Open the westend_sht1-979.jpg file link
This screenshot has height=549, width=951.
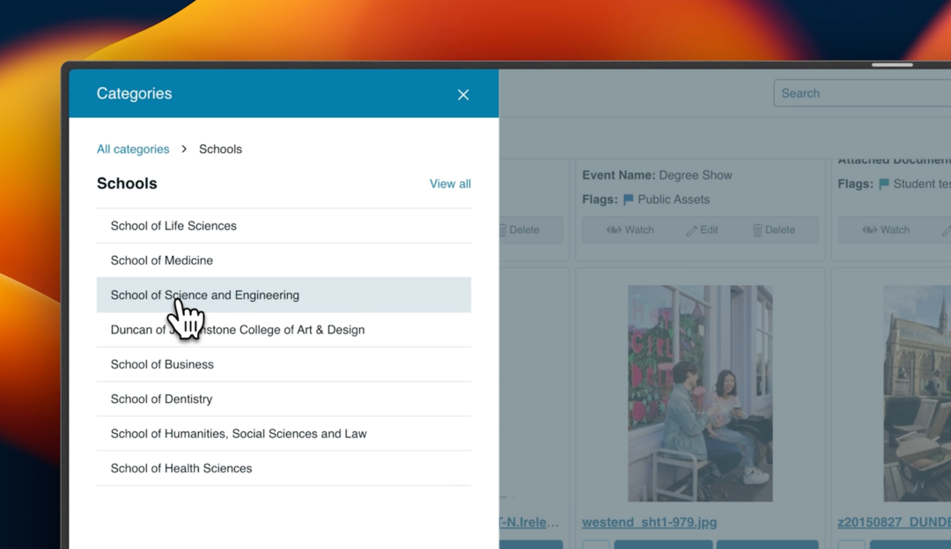[x=649, y=523]
